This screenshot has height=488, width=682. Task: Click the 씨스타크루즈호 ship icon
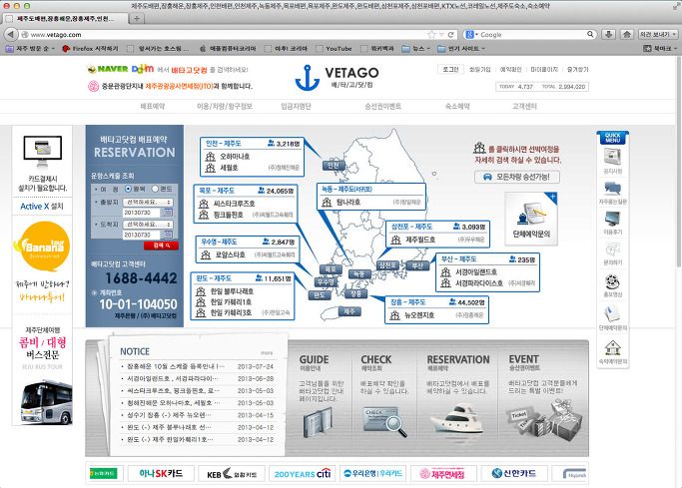(x=204, y=204)
